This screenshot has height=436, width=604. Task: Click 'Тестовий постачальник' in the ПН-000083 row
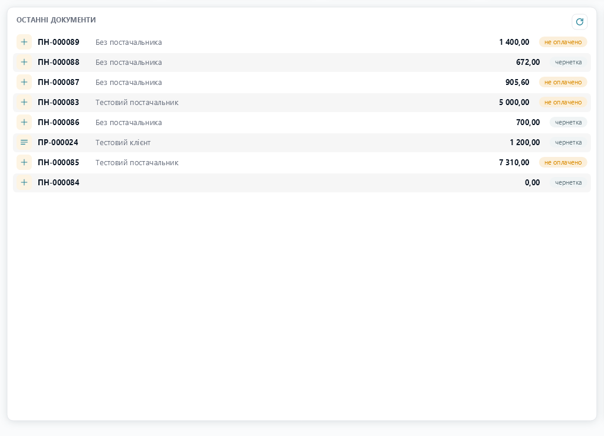click(x=137, y=102)
